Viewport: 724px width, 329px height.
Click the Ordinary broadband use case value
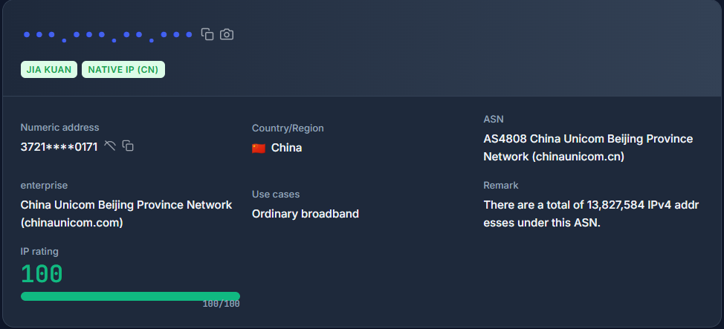coord(306,214)
